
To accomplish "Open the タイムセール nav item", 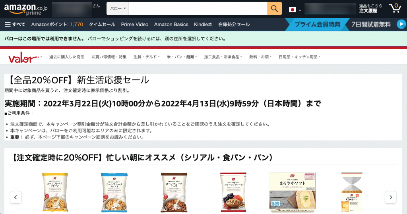I will [x=102, y=24].
